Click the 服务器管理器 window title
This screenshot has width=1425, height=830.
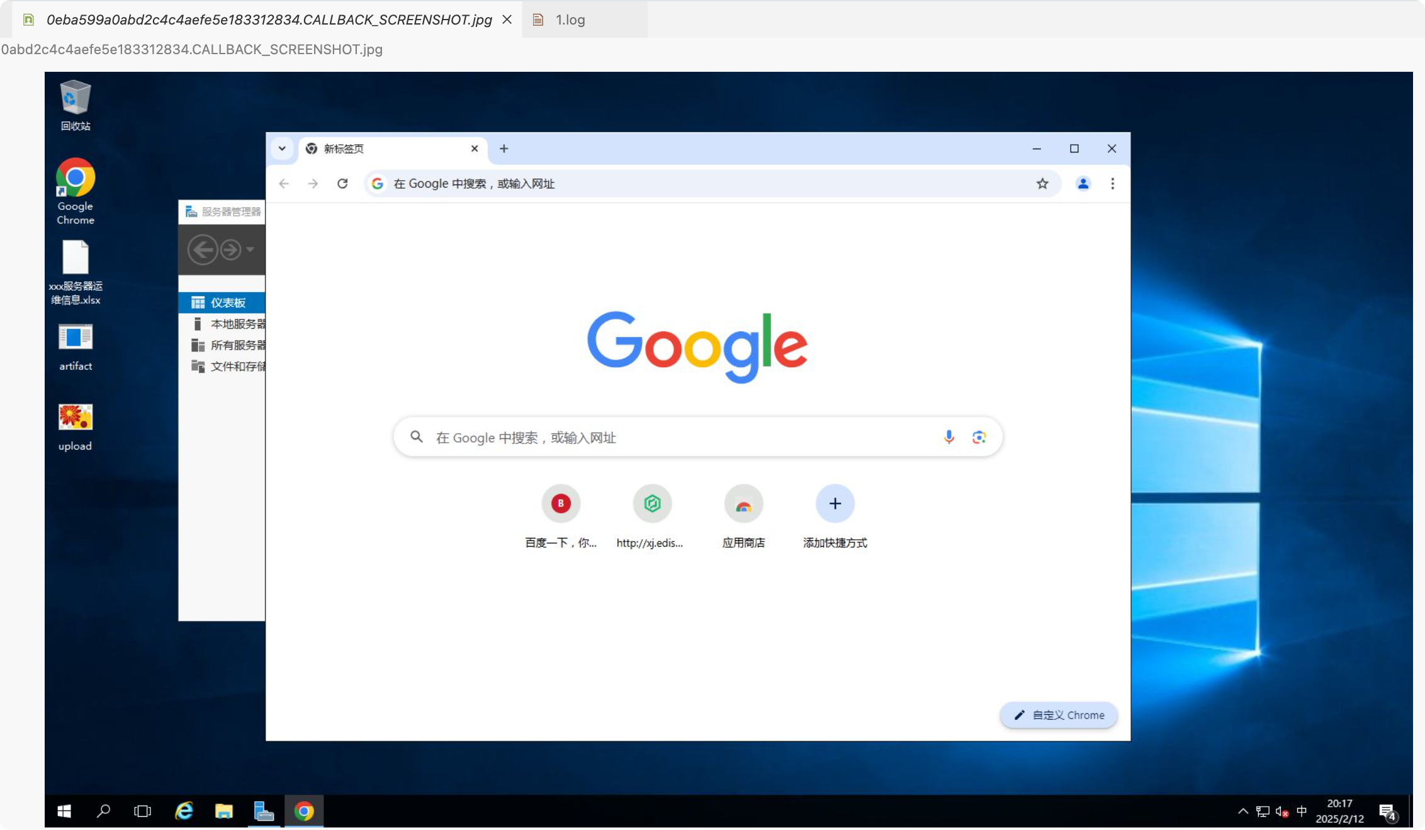tap(231, 212)
